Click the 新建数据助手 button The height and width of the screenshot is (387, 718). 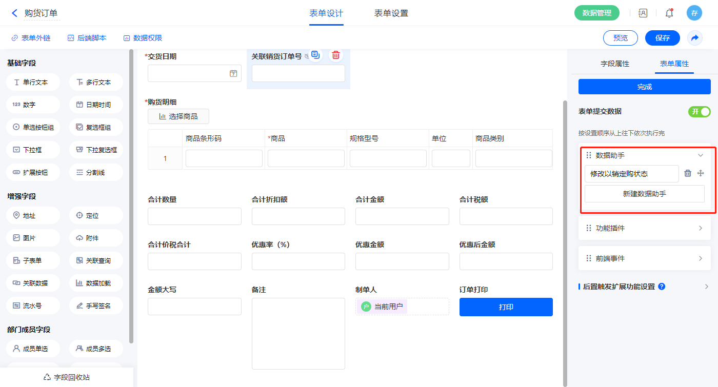pyautogui.click(x=644, y=194)
